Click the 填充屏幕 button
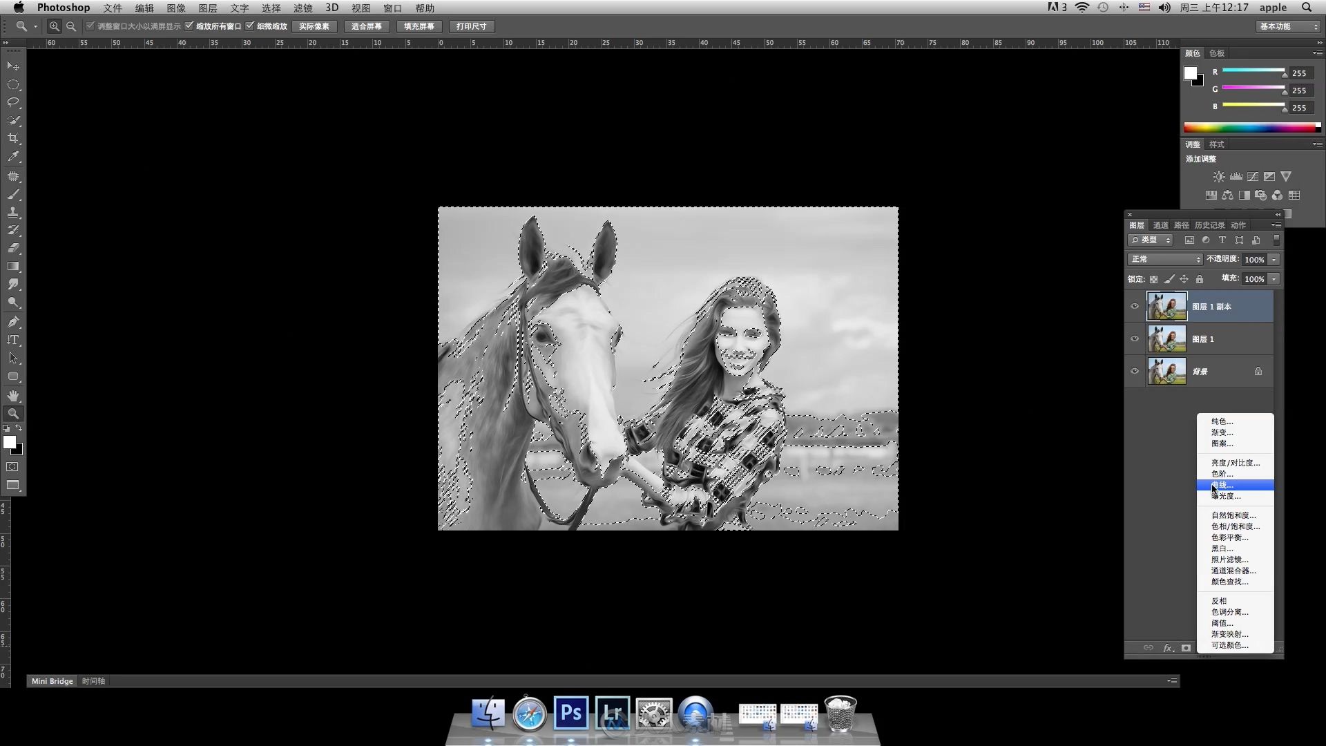Viewport: 1326px width, 746px height. tap(419, 26)
